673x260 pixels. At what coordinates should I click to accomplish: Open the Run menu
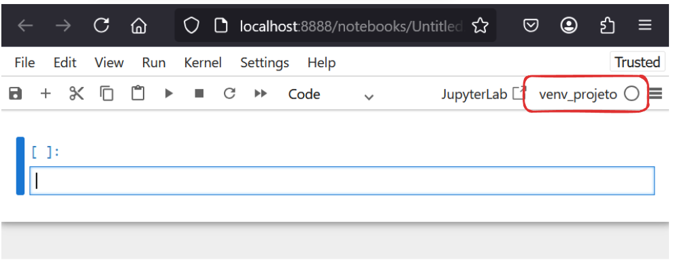click(x=154, y=63)
